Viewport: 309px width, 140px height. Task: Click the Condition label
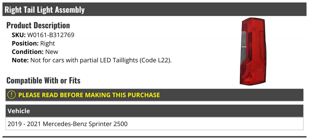pos(28,52)
